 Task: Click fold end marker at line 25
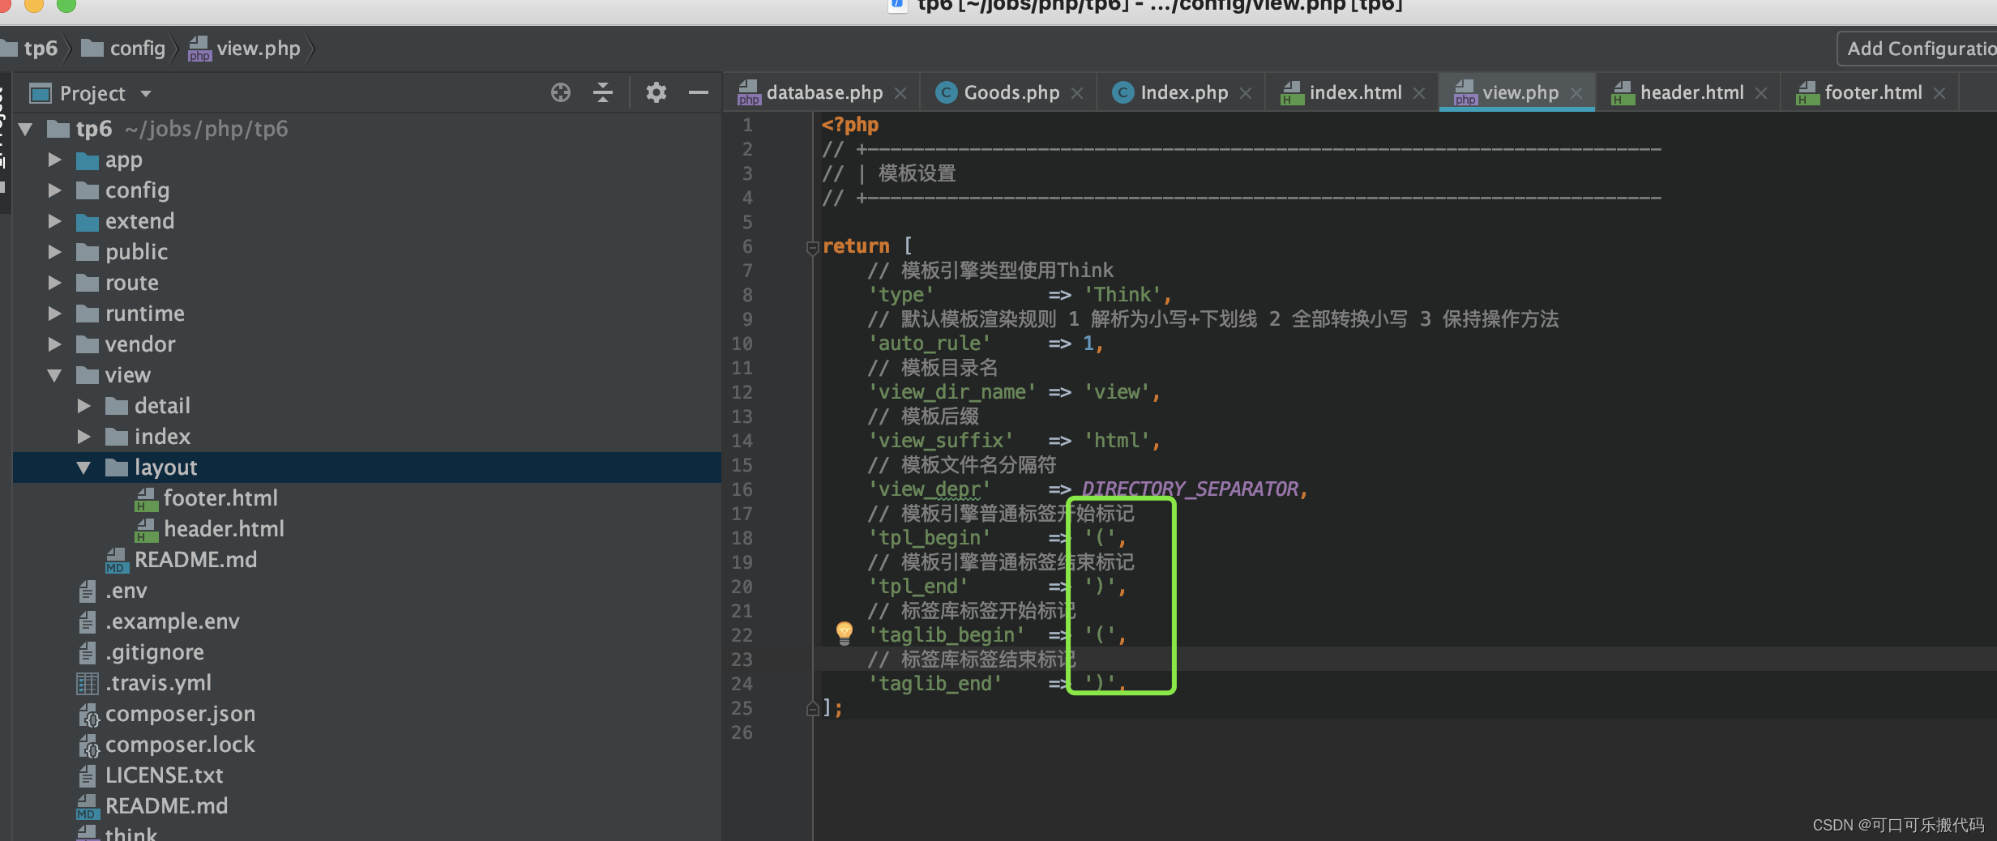tap(812, 709)
